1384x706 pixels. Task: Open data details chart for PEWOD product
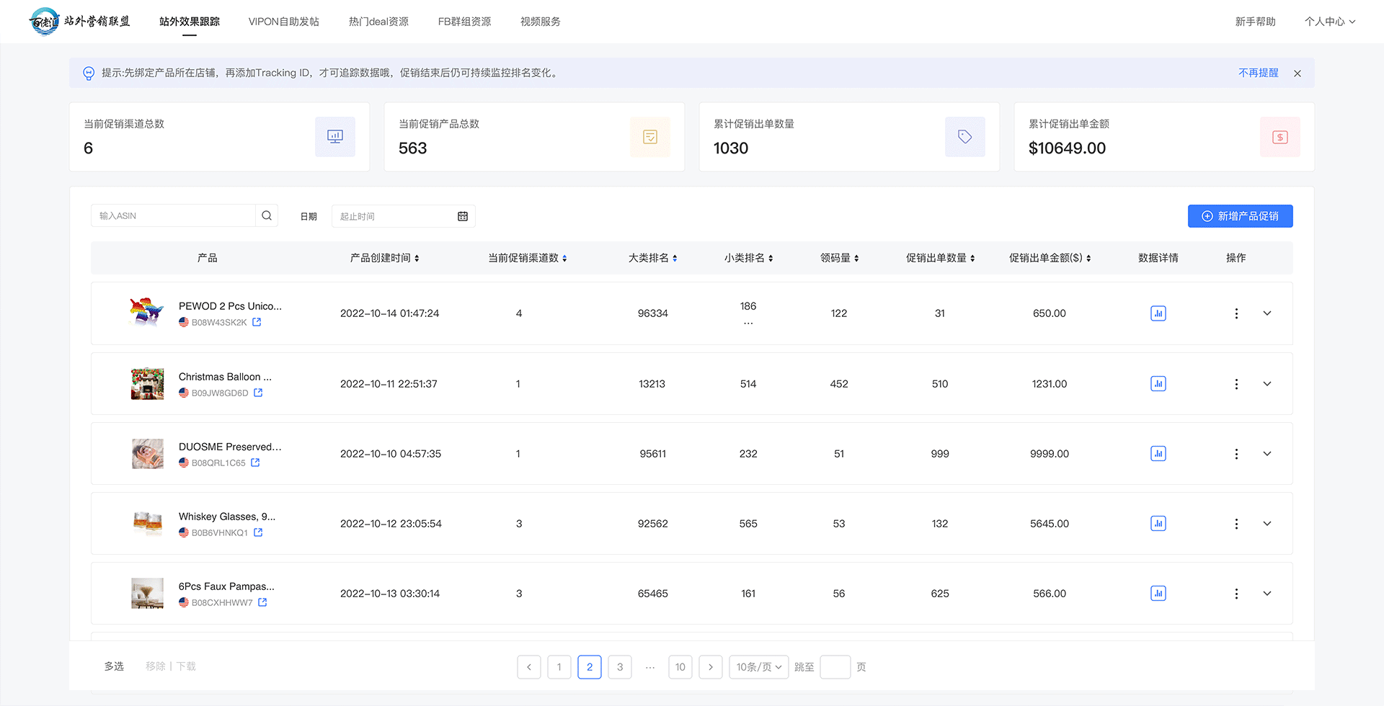(x=1158, y=313)
